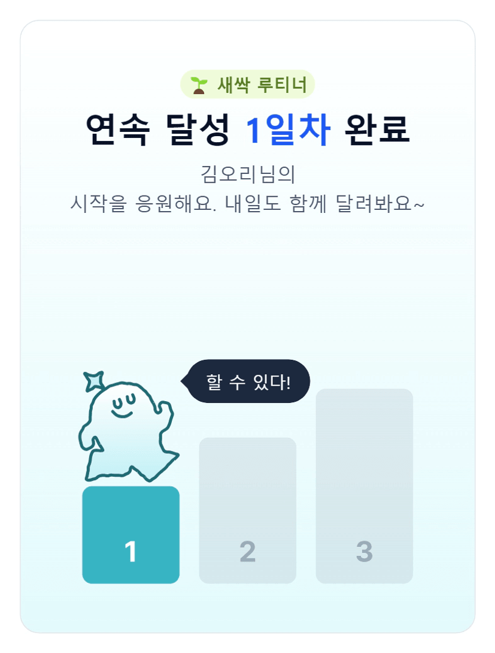Screen dimensions: 495x653
Task: Tap the gray number 2 on podium
Action: 247,552
